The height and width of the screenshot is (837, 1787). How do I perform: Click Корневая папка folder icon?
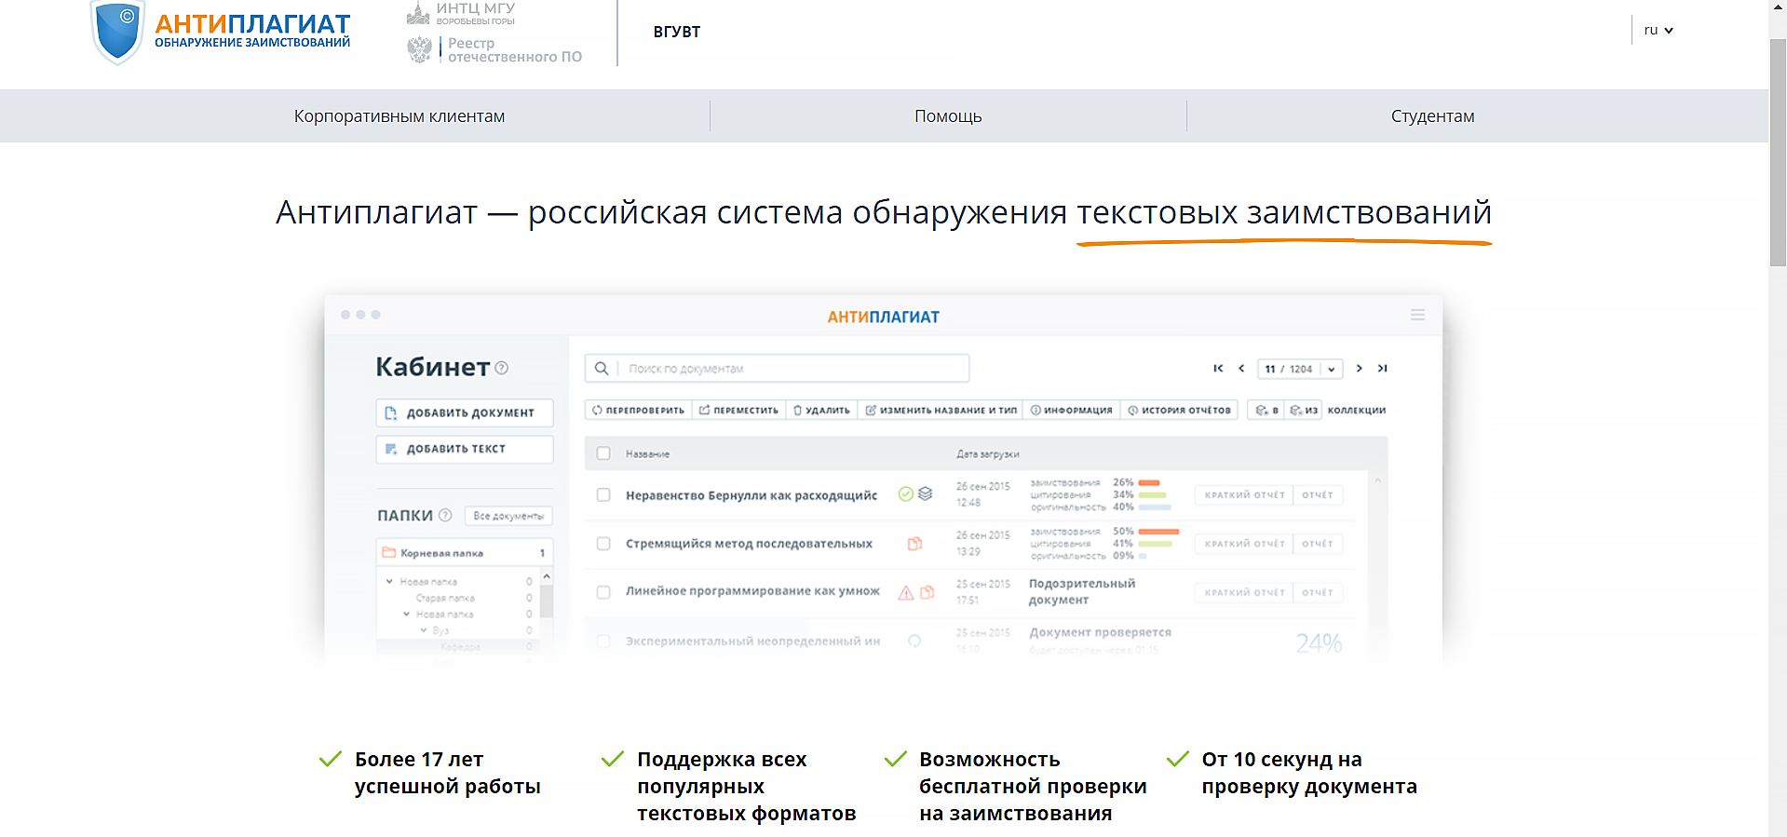[389, 553]
